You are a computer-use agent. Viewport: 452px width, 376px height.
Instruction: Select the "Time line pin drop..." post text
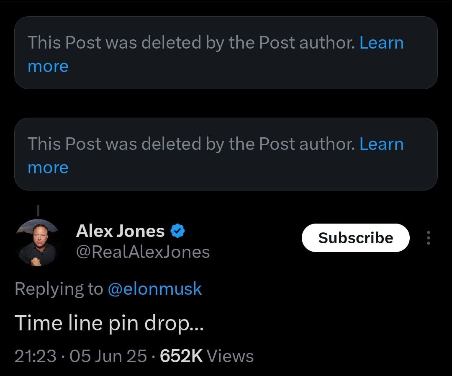(x=109, y=323)
